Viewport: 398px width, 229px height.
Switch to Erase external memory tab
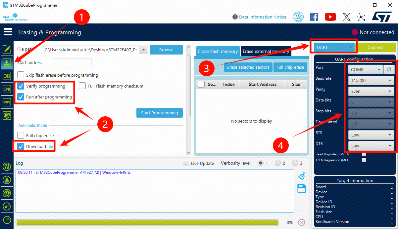click(x=266, y=51)
